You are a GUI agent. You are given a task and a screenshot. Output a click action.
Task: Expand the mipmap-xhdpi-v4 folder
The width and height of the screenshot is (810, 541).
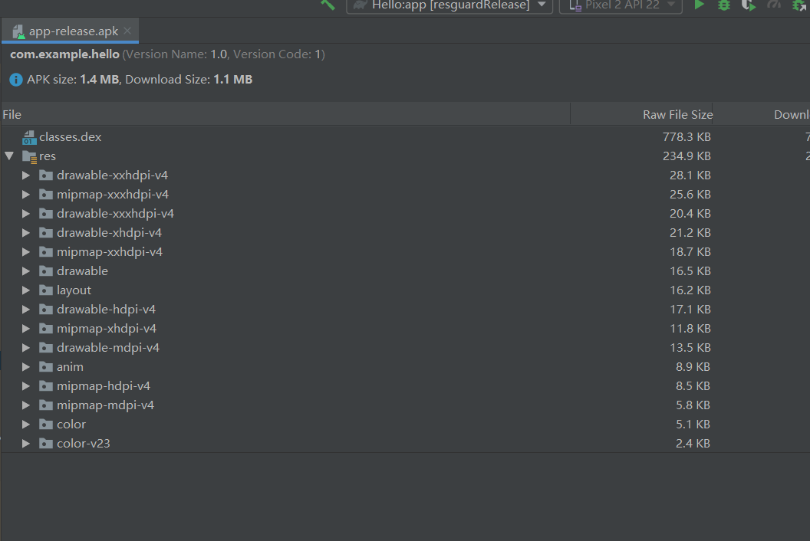click(25, 328)
